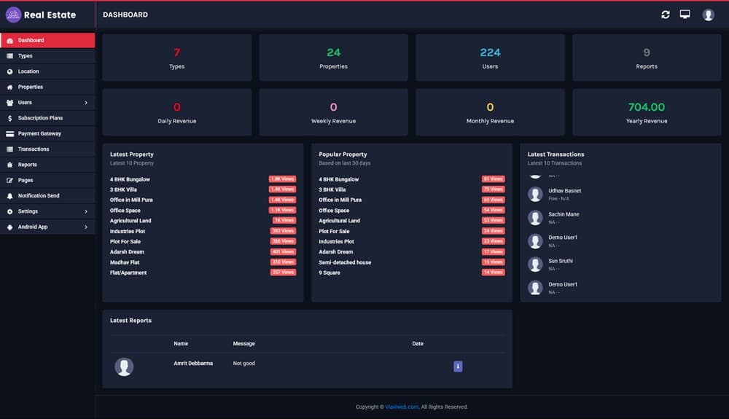Image resolution: width=729 pixels, height=419 pixels.
Task: Open Subscription Plans in sidebar
Action: (x=47, y=118)
